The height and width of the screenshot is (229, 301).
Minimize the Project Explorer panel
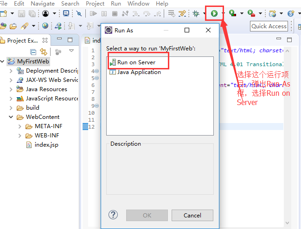[x=59, y=38]
